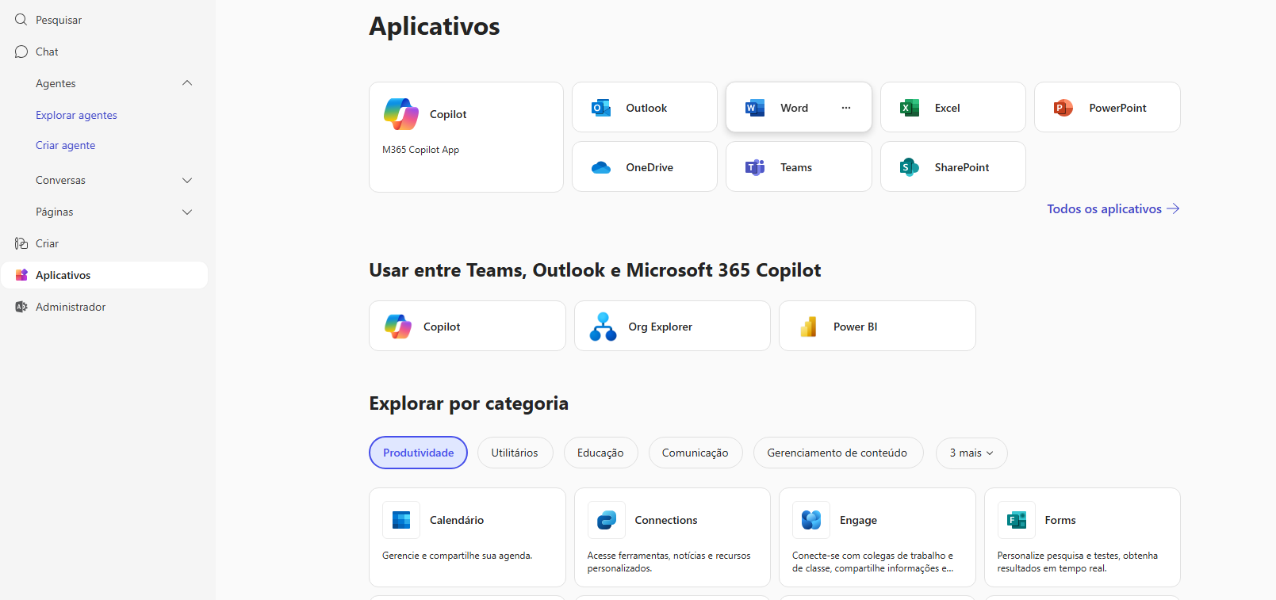Click the Word icon
Viewport: 1276px width, 600px height.
coord(755,108)
